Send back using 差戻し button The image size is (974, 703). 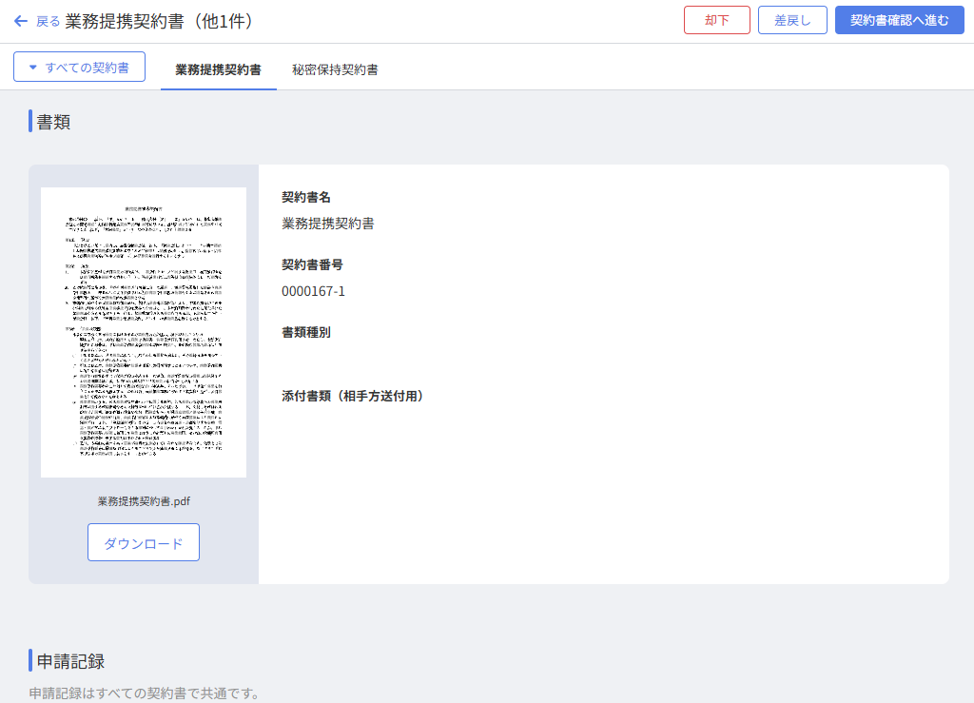(x=792, y=21)
